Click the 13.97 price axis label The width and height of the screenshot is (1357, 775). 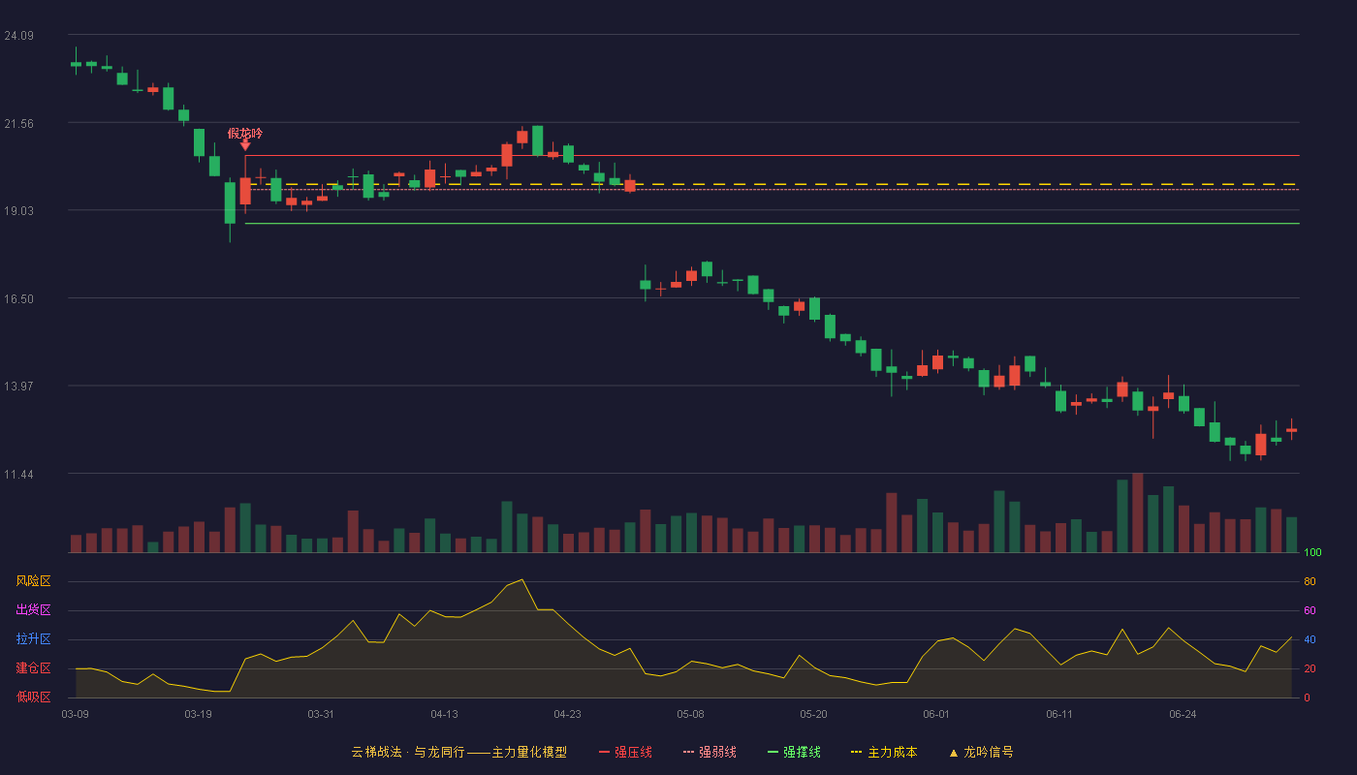[19, 387]
